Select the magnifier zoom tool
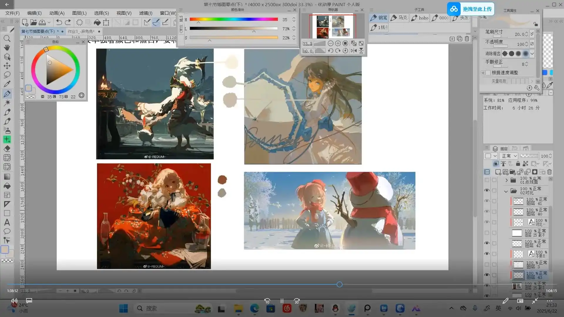The image size is (564, 317). tap(7, 38)
